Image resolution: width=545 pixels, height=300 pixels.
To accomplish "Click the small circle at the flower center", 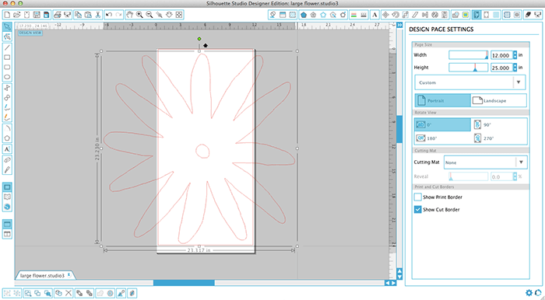I will tap(202, 151).
